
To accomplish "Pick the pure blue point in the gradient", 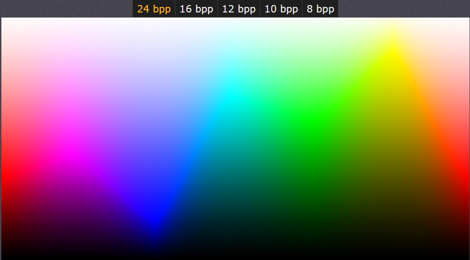I will click(x=156, y=221).
